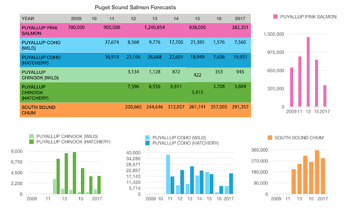Click the SOUTH SOUND CHUM chart legend text

click(x=299, y=138)
